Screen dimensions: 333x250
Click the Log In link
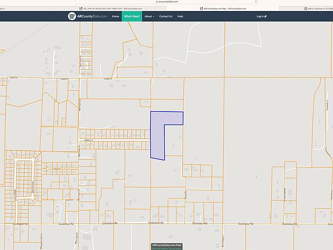tap(260, 16)
